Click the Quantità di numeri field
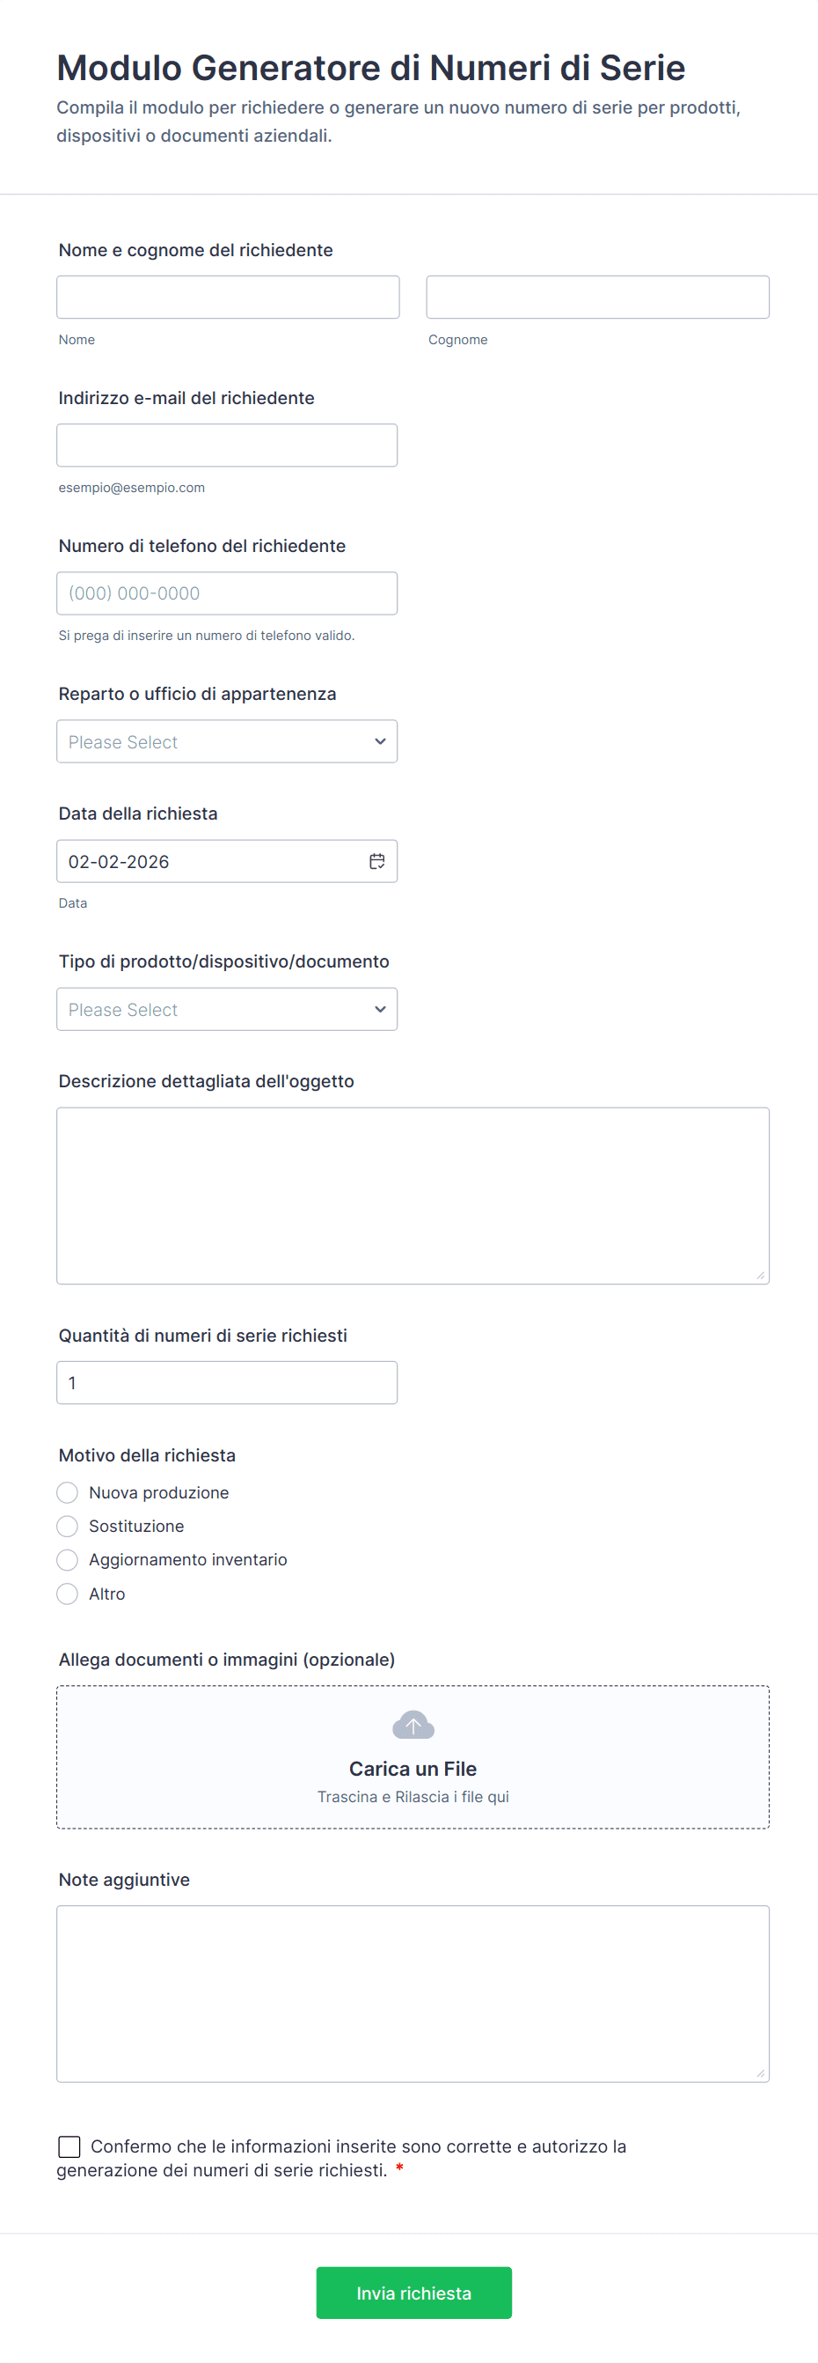Image resolution: width=818 pixels, height=2363 pixels. pyautogui.click(x=227, y=1382)
